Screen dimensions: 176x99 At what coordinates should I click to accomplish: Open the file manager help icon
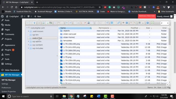[148, 23]
